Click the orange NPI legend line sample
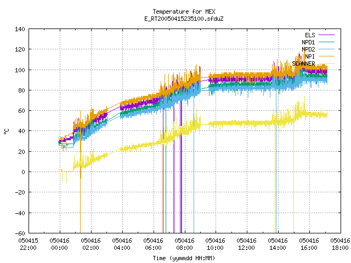Viewport: 351px width, 263px height. click(326, 56)
